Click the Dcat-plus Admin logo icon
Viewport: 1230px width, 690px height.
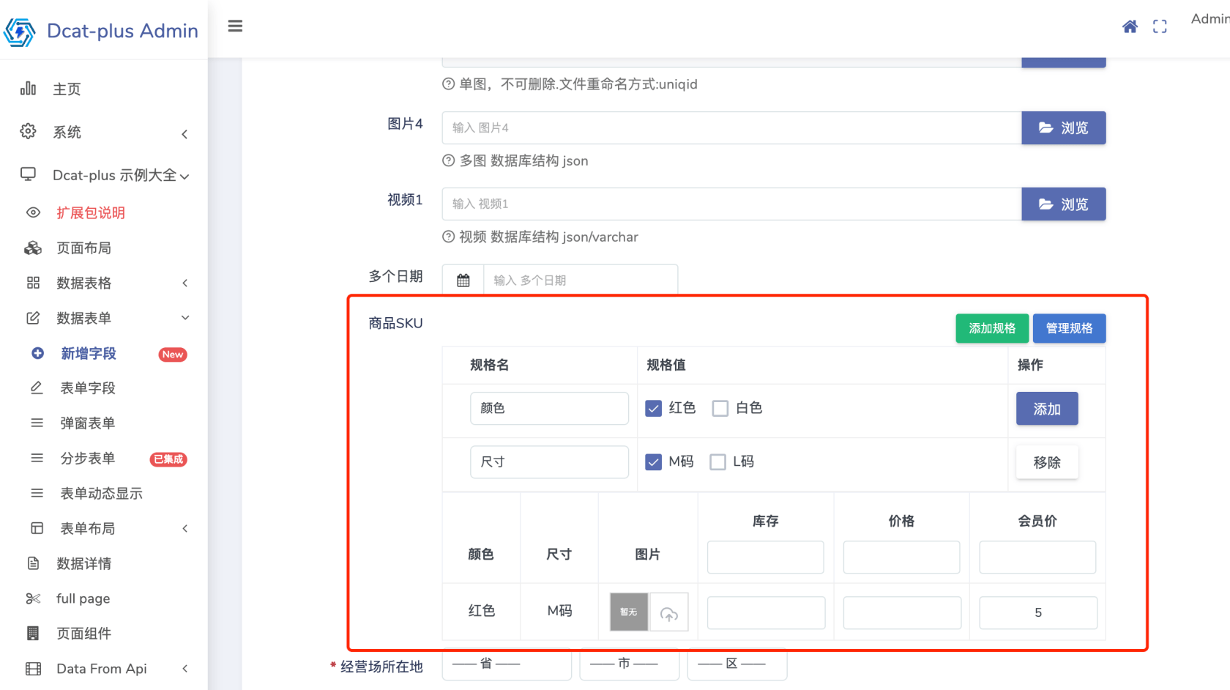20,31
